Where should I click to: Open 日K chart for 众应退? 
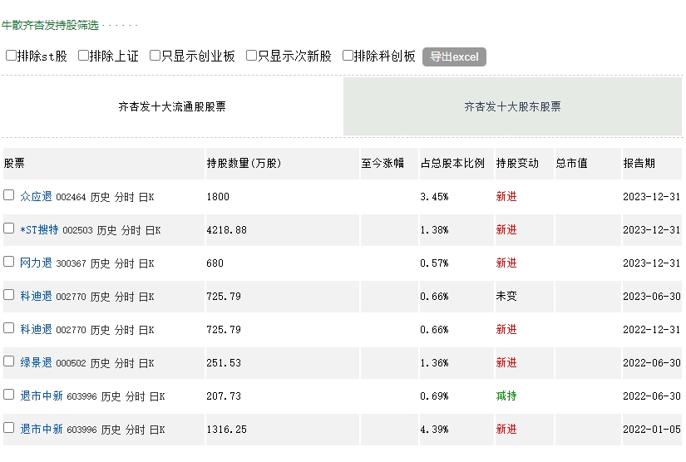pyautogui.click(x=146, y=197)
